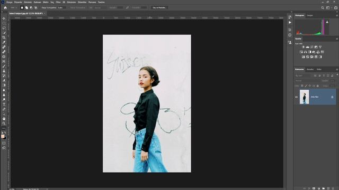
Task: Switch to the Yollar tab
Action: pyautogui.click(x=319, y=69)
